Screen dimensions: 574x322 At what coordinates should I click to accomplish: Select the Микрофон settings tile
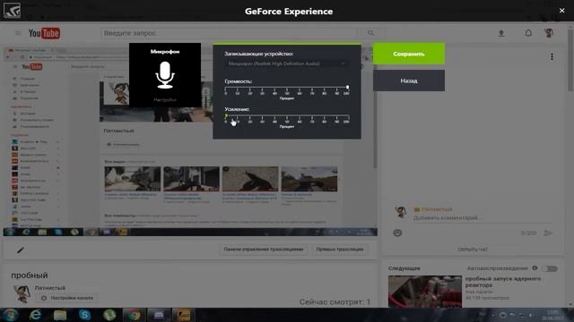pyautogui.click(x=165, y=75)
